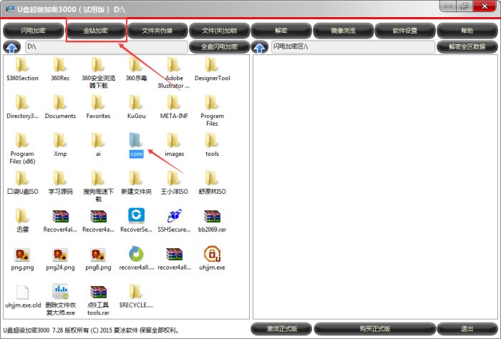
Task: Open the 金钻加密 function
Action: 96,31
